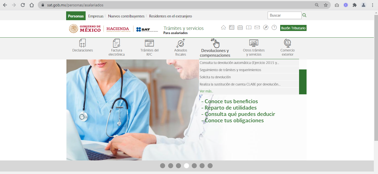Select the Devoluciones y compensaciones icon
The width and height of the screenshot is (378, 174).
tap(215, 43)
